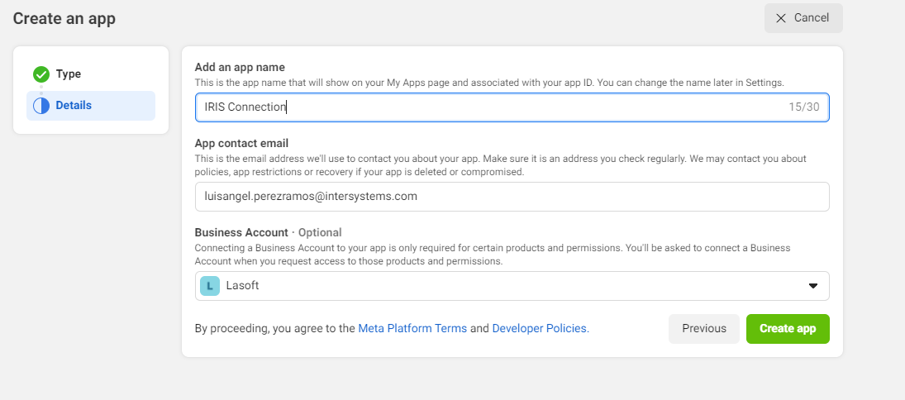Open the Meta Platform Terms link
The width and height of the screenshot is (905, 400).
tap(412, 328)
